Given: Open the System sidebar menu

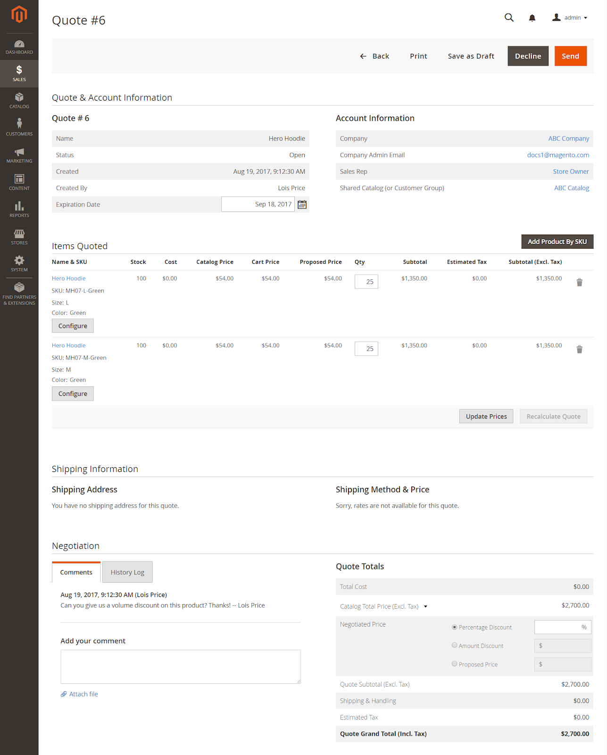Looking at the screenshot, I should click(19, 264).
